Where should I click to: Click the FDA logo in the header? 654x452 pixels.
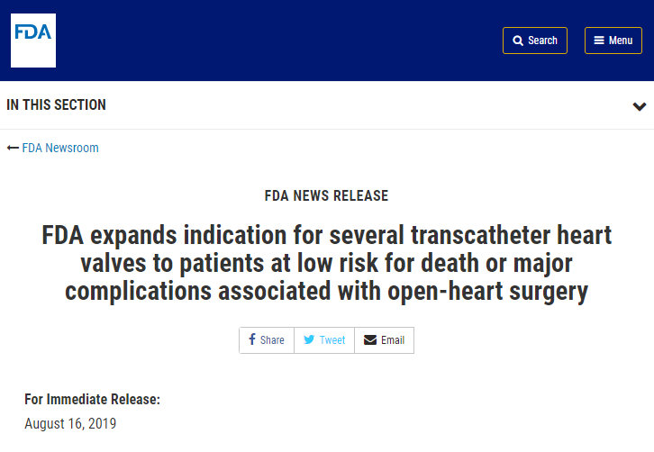(x=33, y=41)
